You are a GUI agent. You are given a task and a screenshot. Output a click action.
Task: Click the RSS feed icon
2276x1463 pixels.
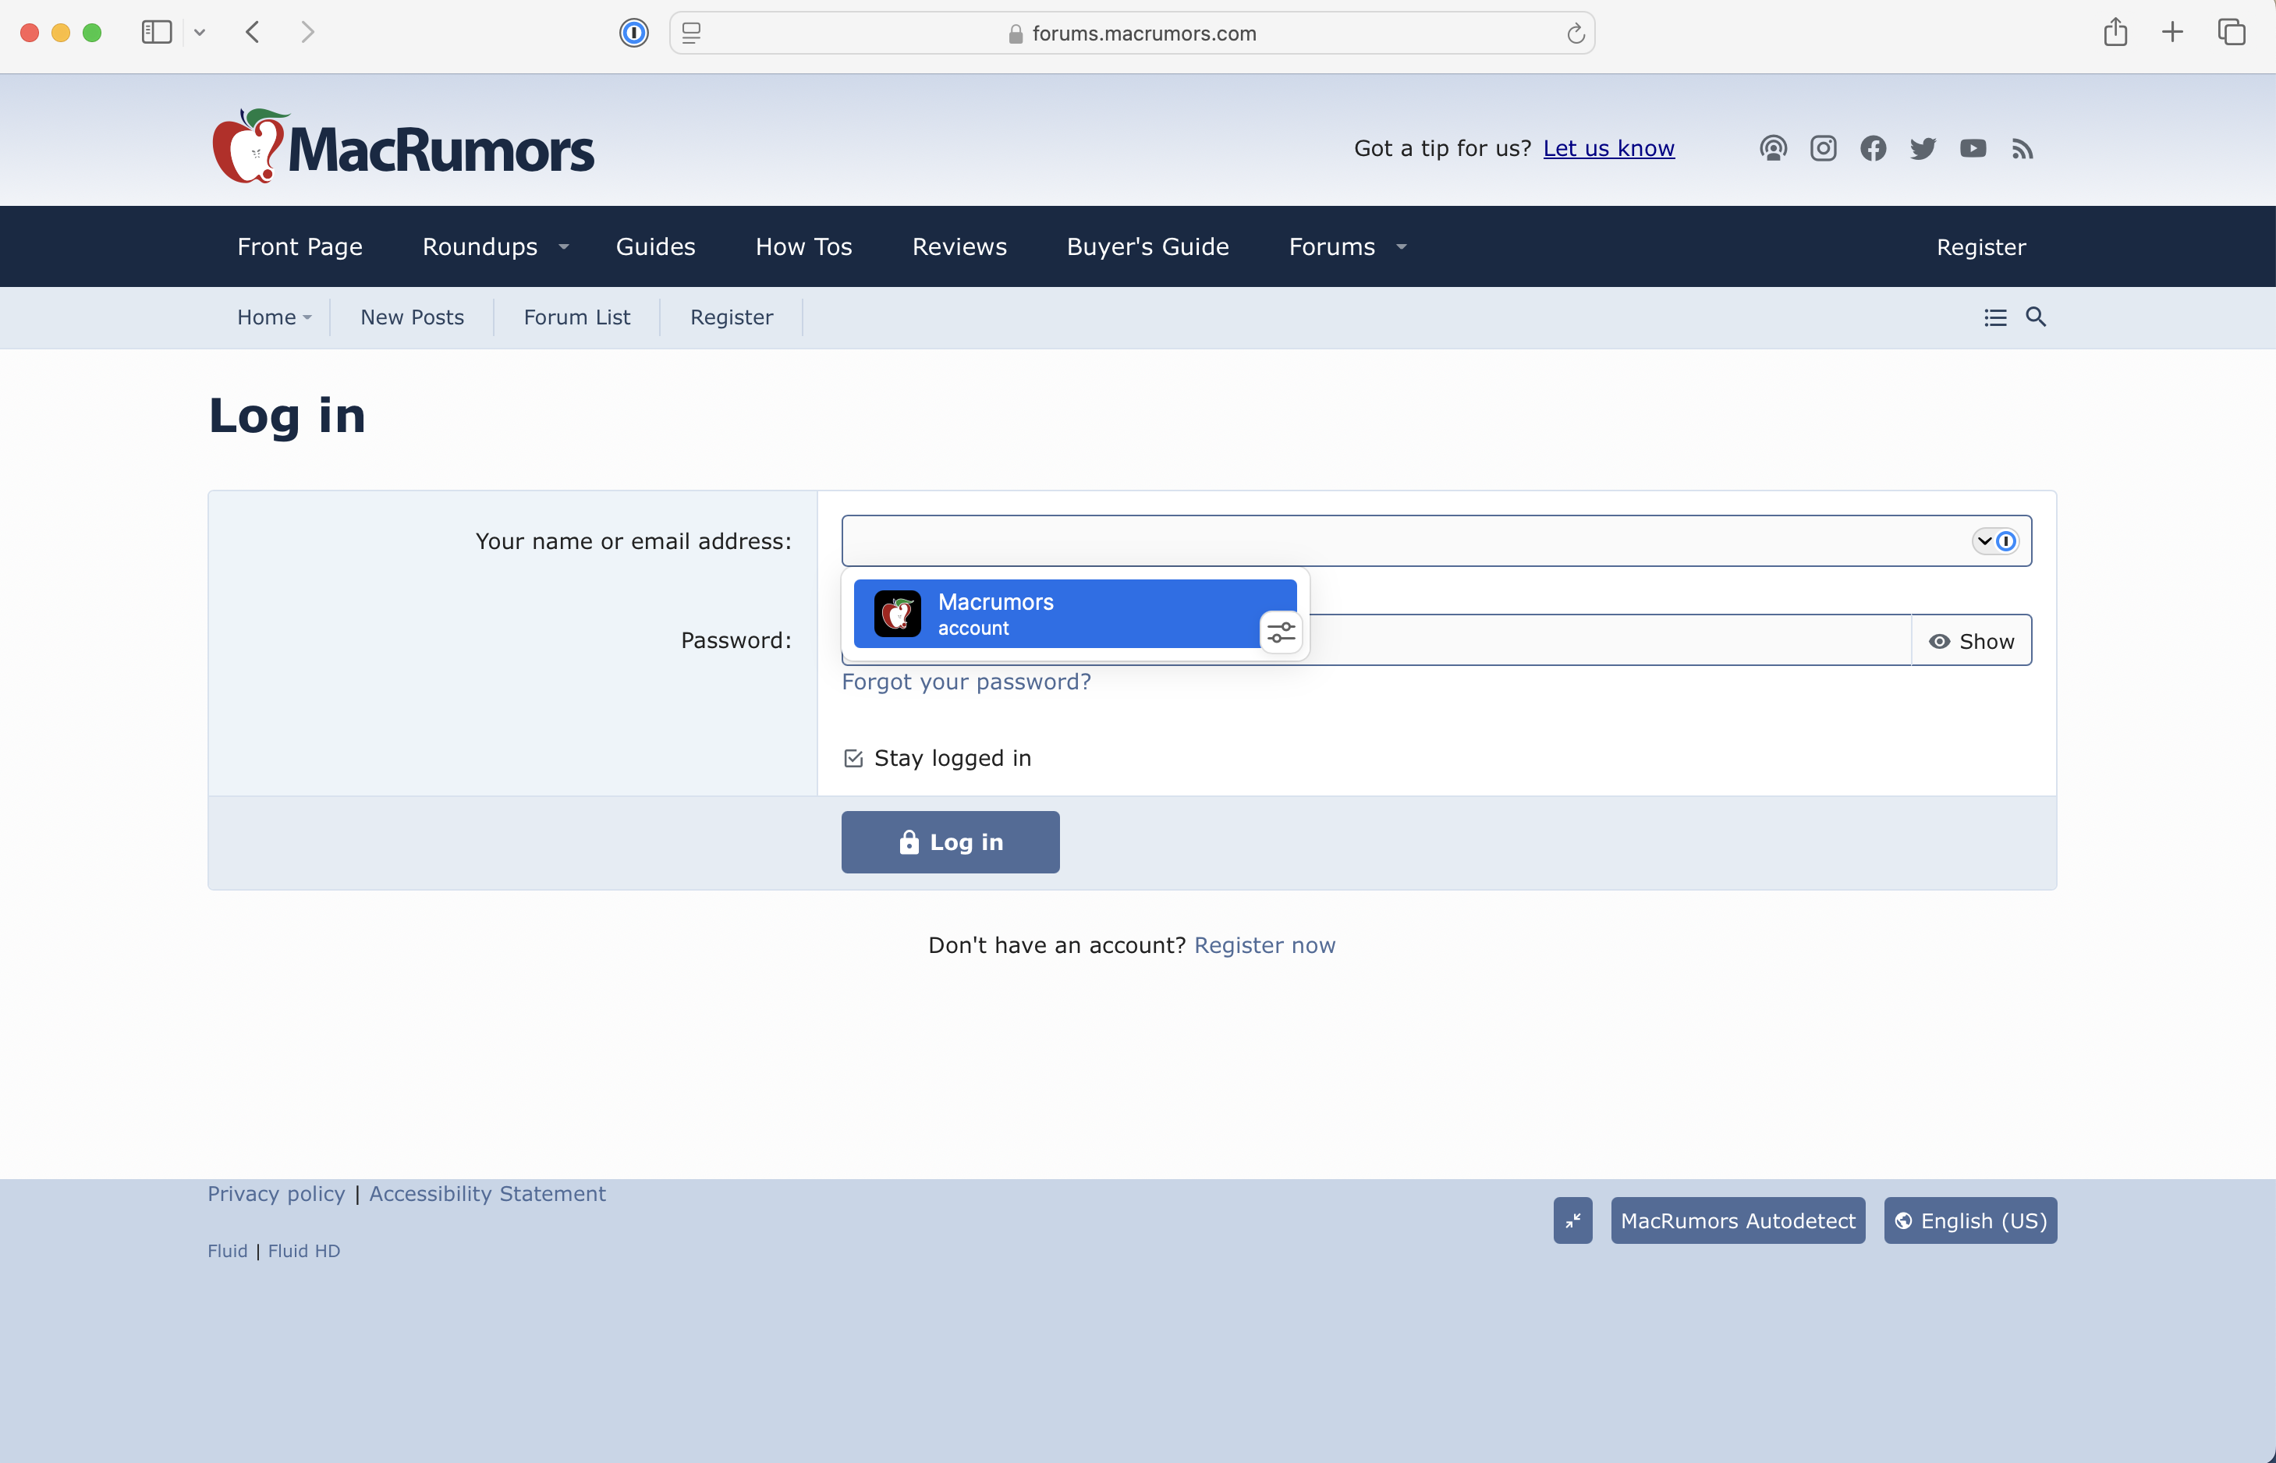click(x=2023, y=149)
